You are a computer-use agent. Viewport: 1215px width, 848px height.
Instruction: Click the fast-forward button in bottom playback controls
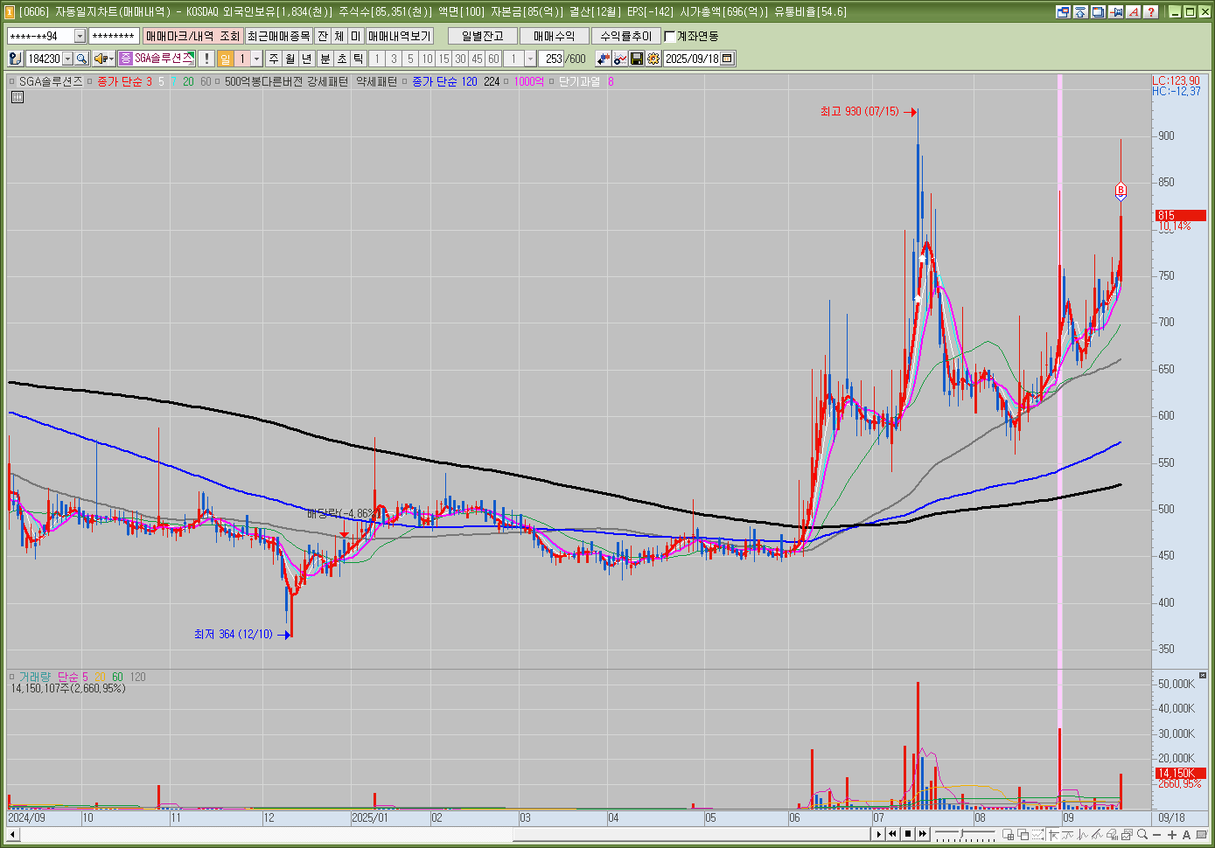pos(923,834)
